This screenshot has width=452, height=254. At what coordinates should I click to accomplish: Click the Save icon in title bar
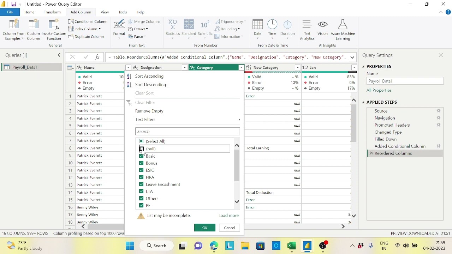coord(13,4)
